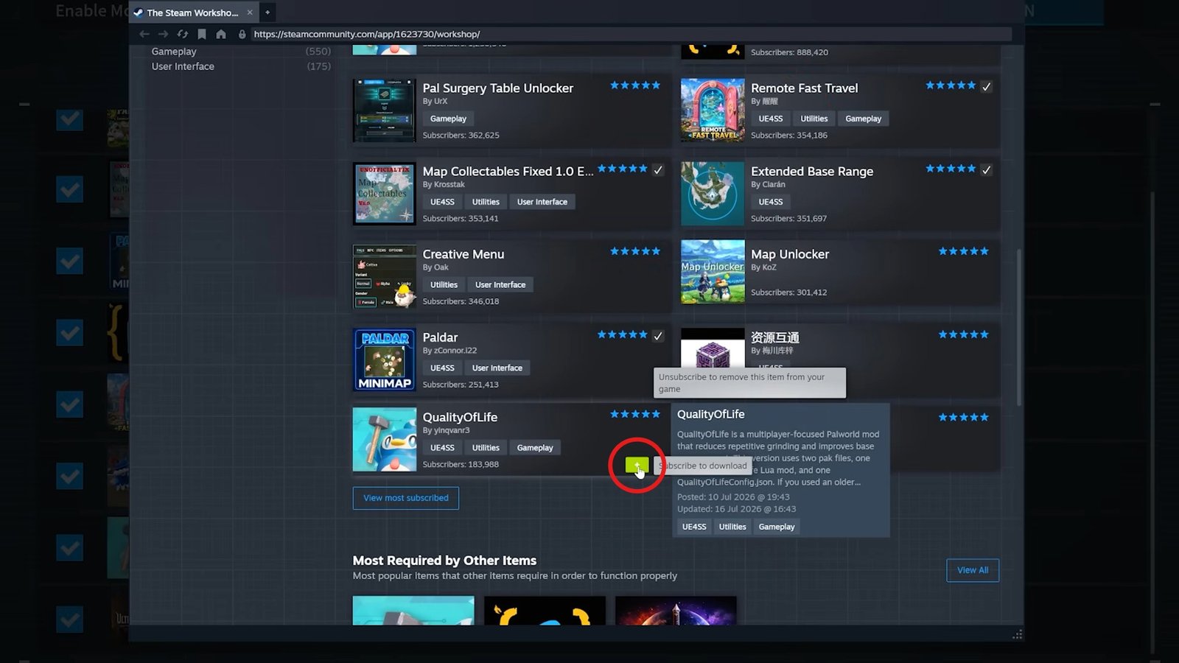
Task: Reload the Steam Workshop page
Action: [x=183, y=34]
